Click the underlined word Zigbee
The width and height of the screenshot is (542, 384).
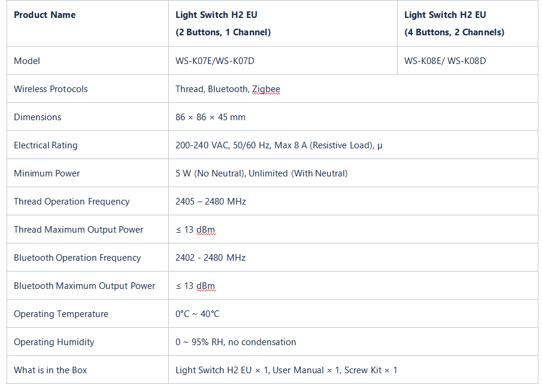pyautogui.click(x=266, y=89)
